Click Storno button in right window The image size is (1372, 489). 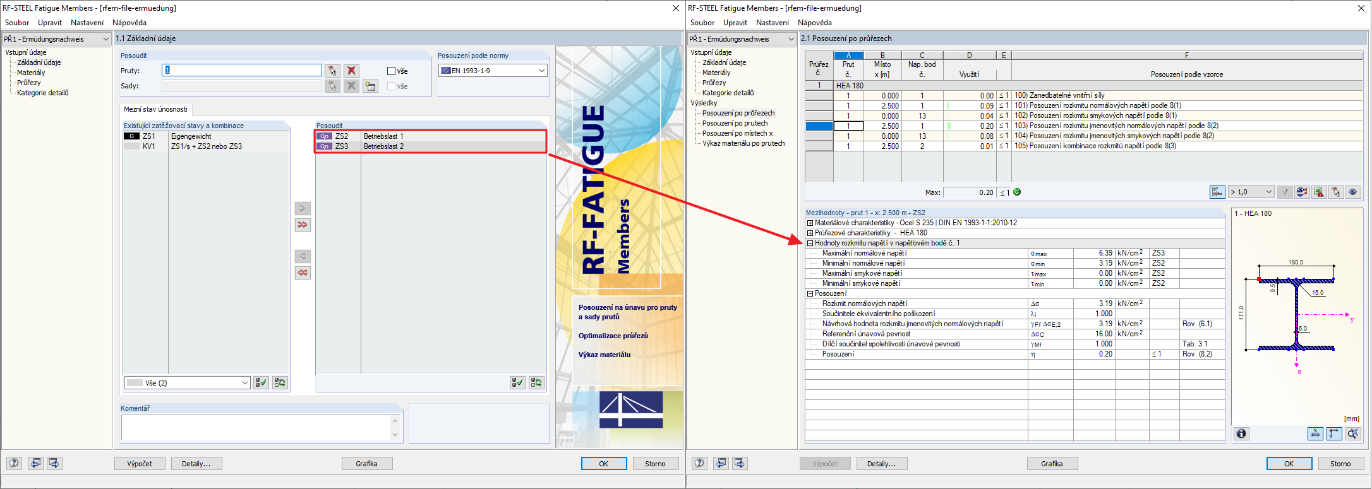point(1340,464)
